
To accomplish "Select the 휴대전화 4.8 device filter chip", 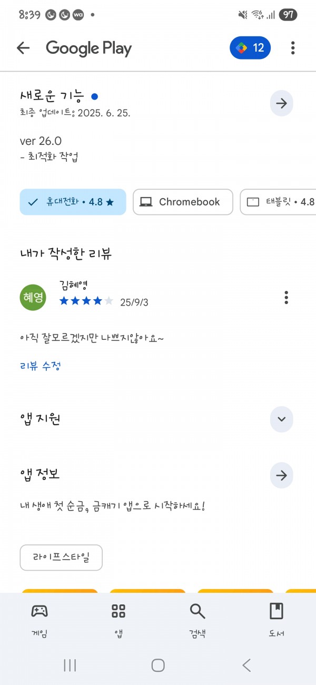I will (73, 202).
